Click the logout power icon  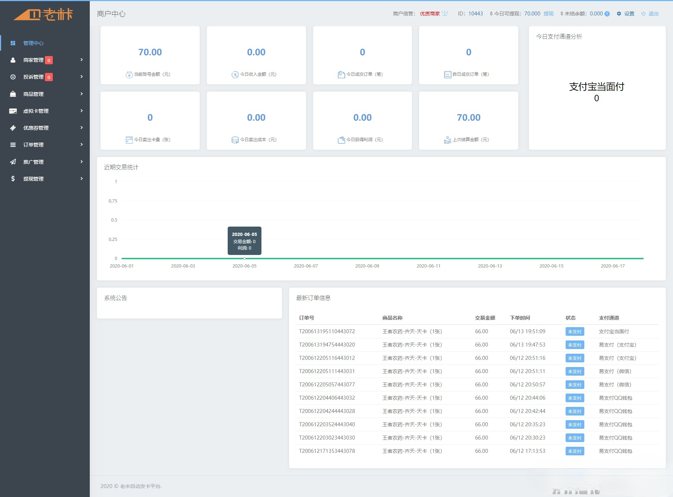pyautogui.click(x=643, y=14)
